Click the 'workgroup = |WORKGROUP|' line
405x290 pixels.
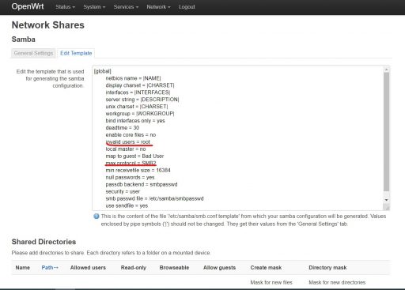click(140, 114)
